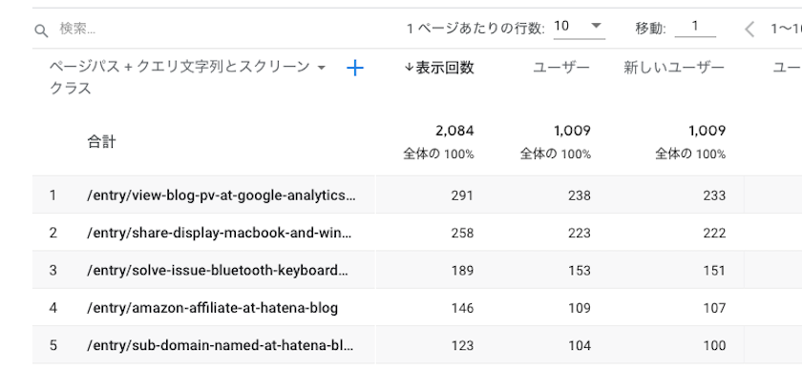Open the sub-domain-named-at-hatena-bl entry
This screenshot has height=369, width=802.
coord(220,345)
